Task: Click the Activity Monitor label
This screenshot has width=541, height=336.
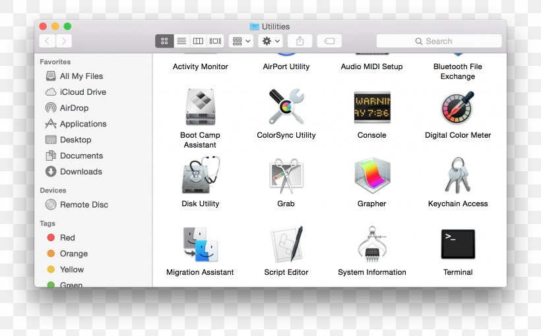Action: pos(201,67)
